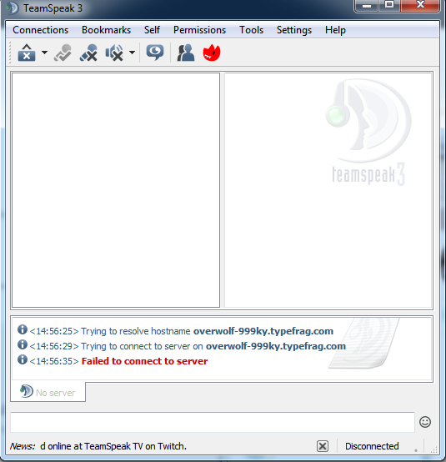
Task: Click the chat message input field
Action: click(213, 422)
